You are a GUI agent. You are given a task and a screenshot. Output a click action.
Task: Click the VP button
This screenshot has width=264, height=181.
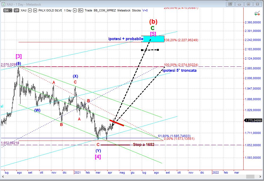pyautogui.click(x=16, y=10)
